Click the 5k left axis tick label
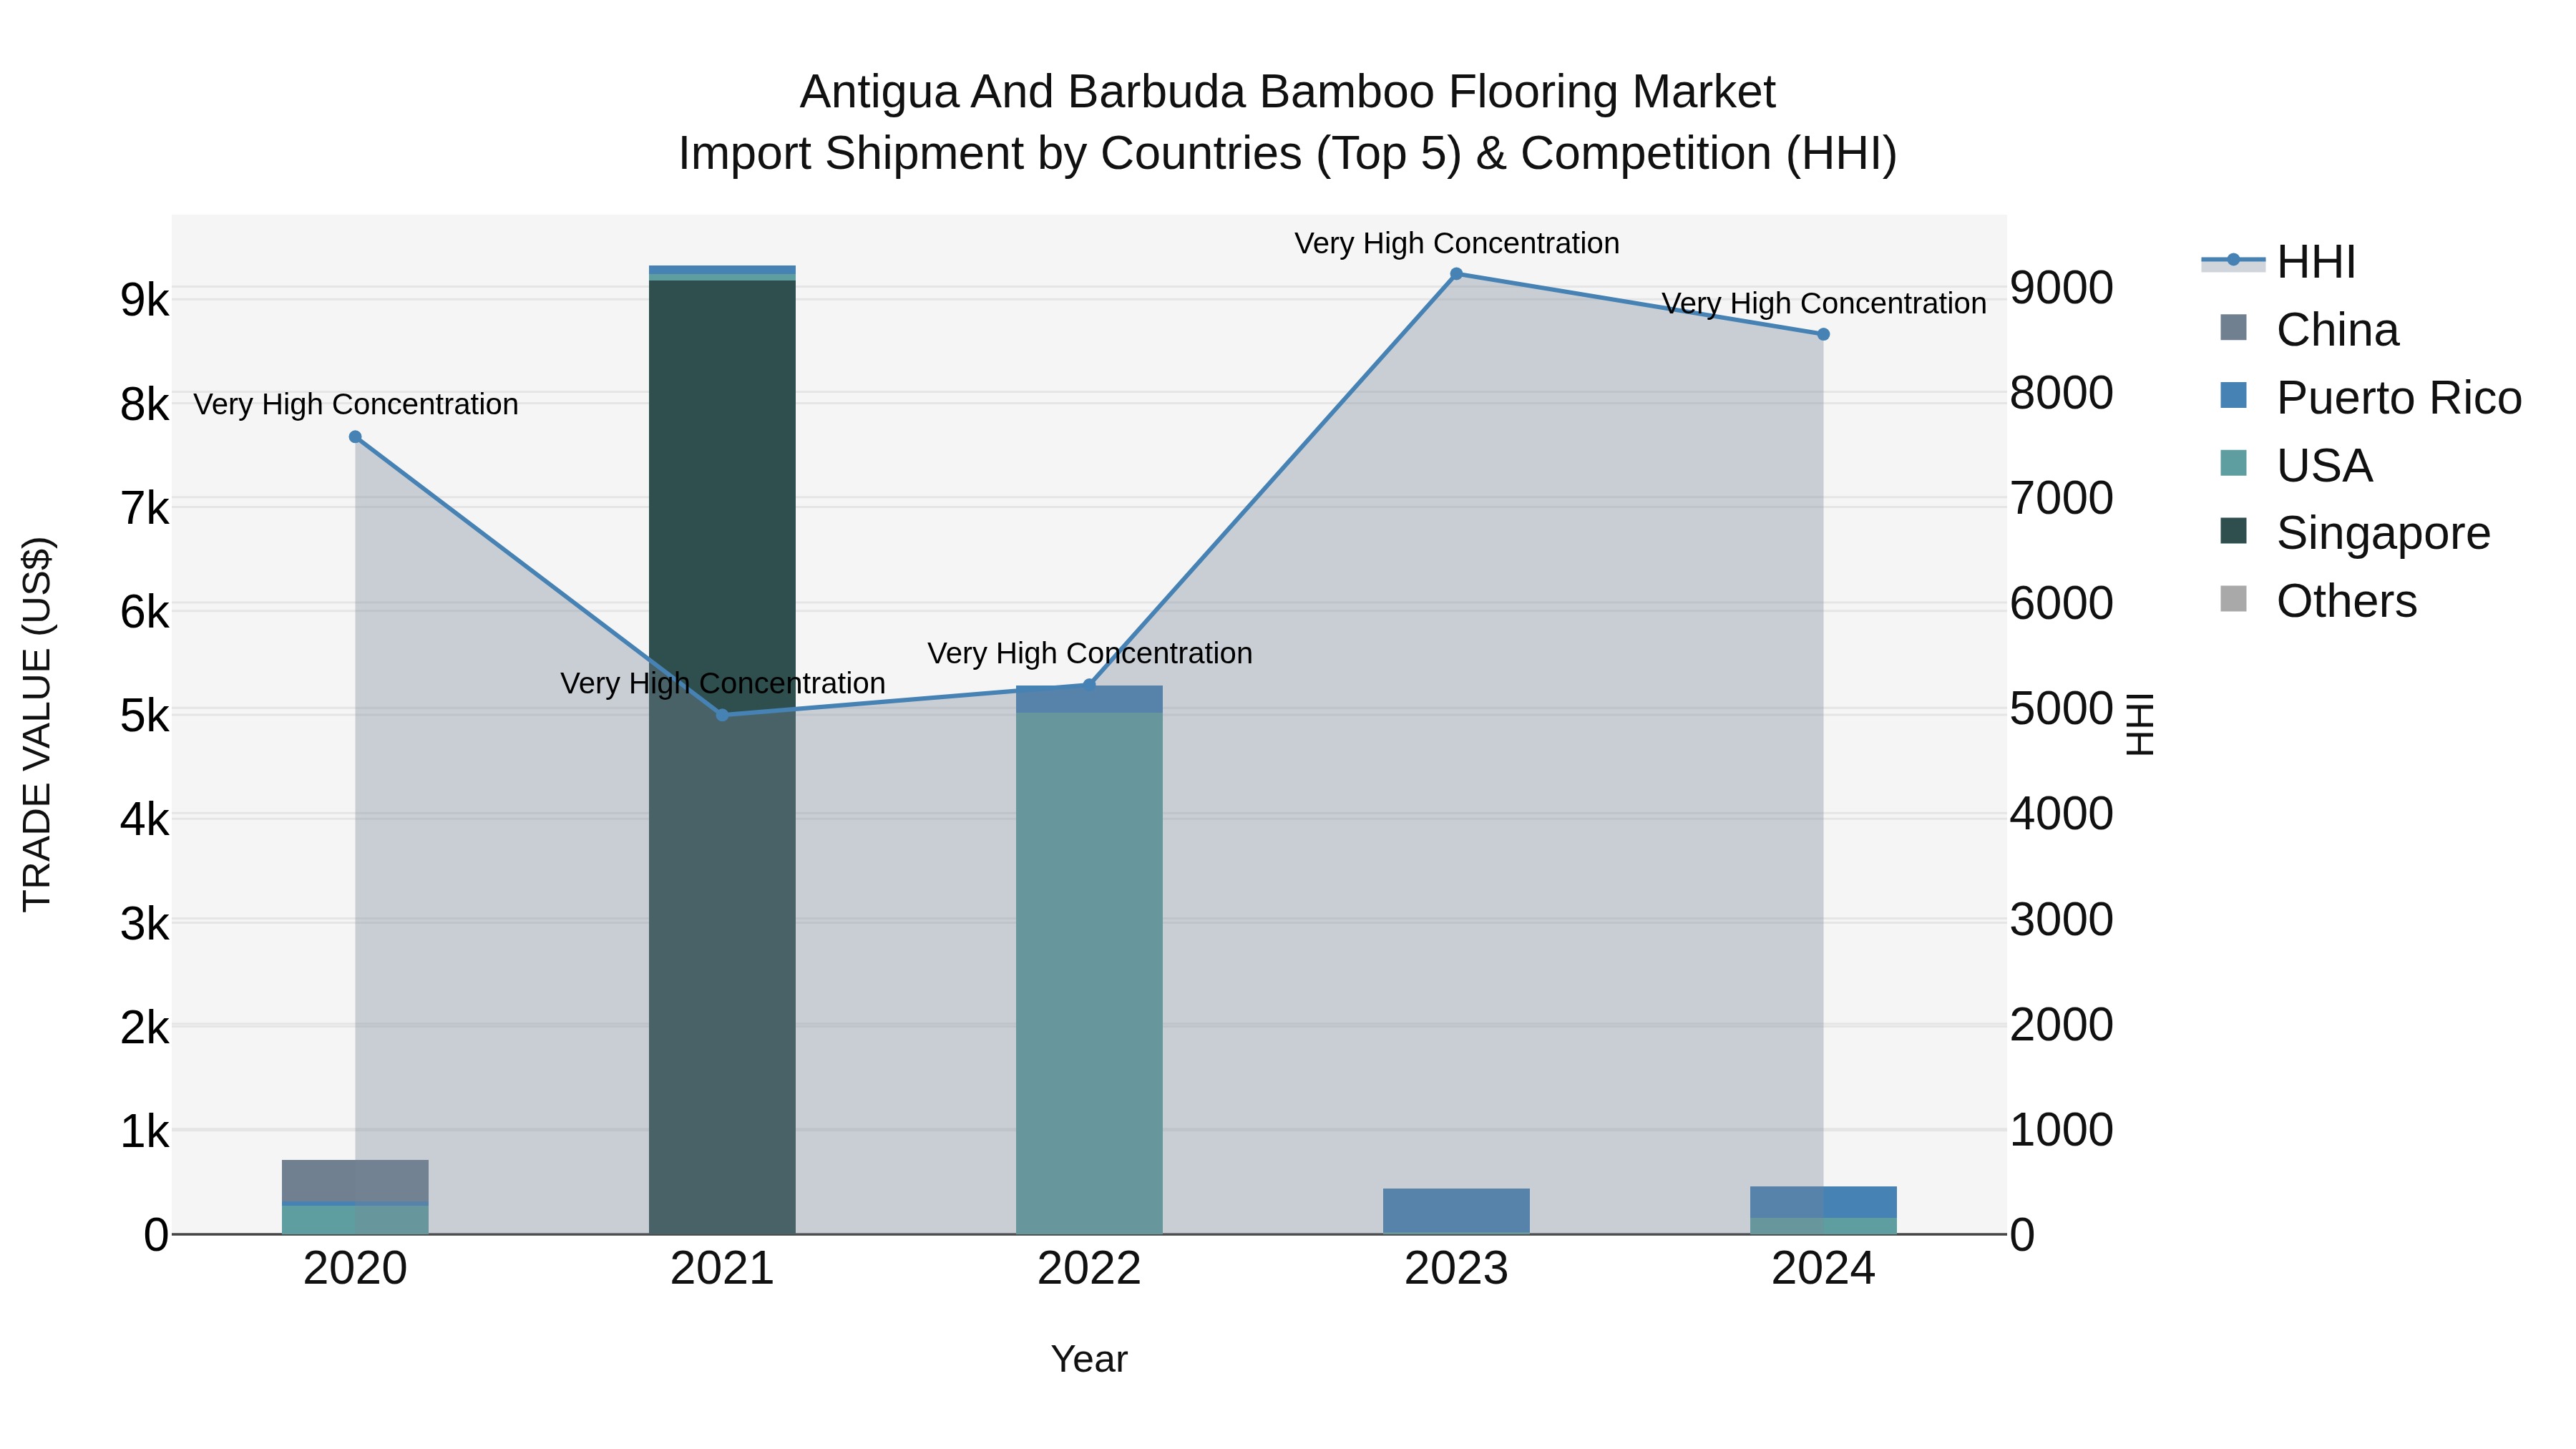The image size is (2576, 1449). click(145, 716)
